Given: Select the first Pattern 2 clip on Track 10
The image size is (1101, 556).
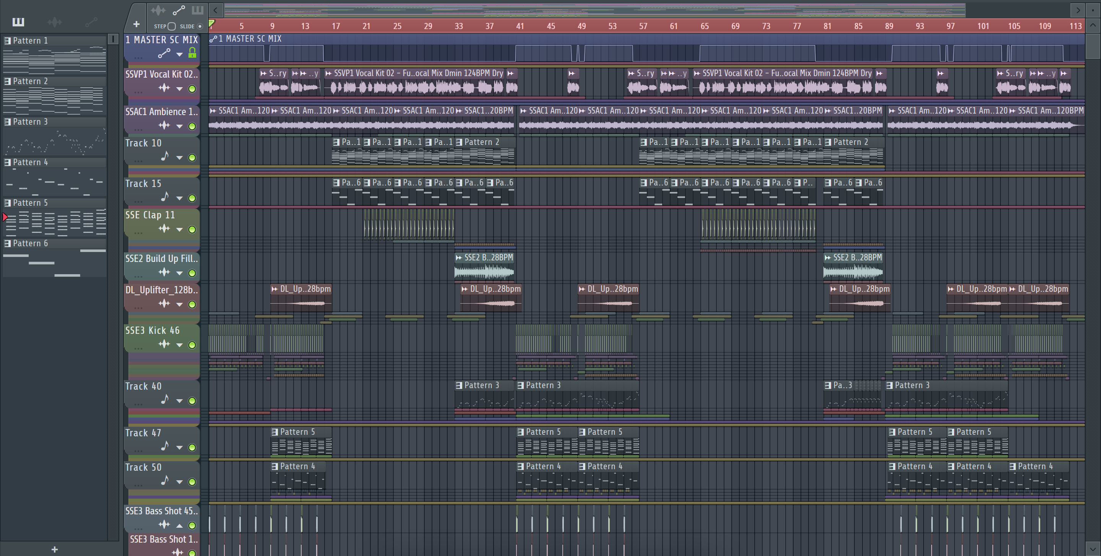Looking at the screenshot, I should coord(485,150).
